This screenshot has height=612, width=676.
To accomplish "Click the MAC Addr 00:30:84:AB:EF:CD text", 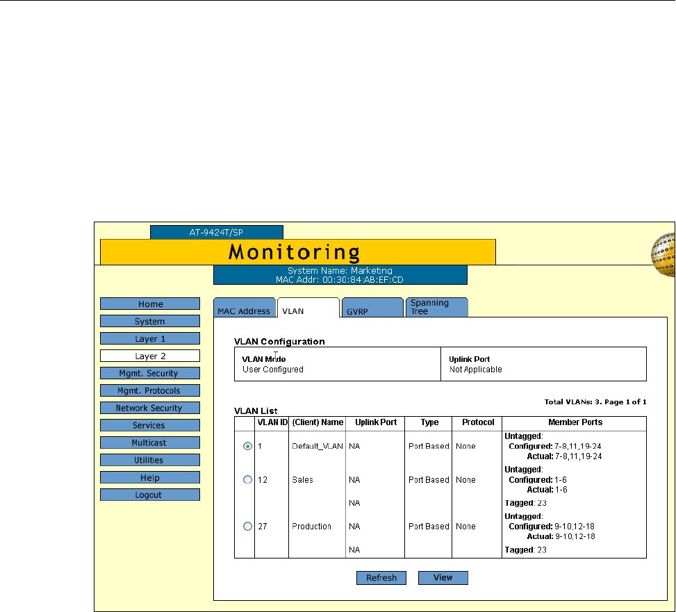I will click(340, 280).
